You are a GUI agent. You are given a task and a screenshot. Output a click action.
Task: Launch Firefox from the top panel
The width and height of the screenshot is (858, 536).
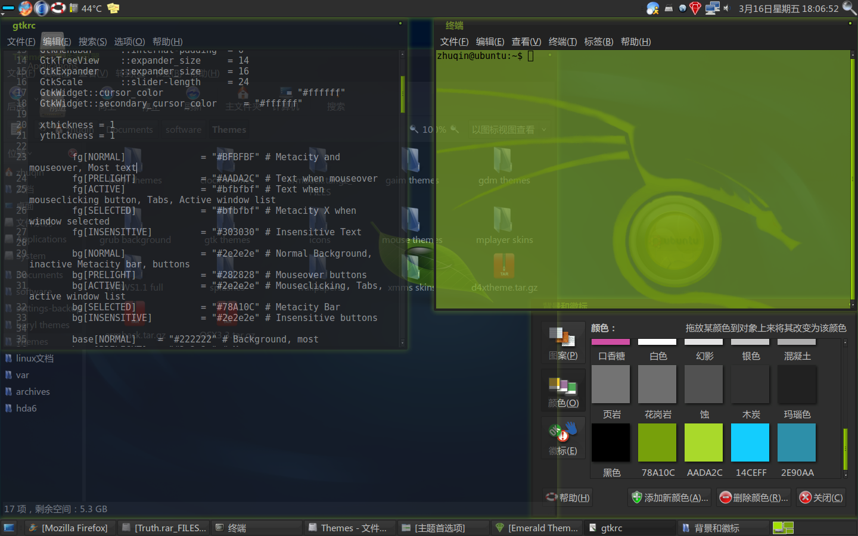click(25, 8)
